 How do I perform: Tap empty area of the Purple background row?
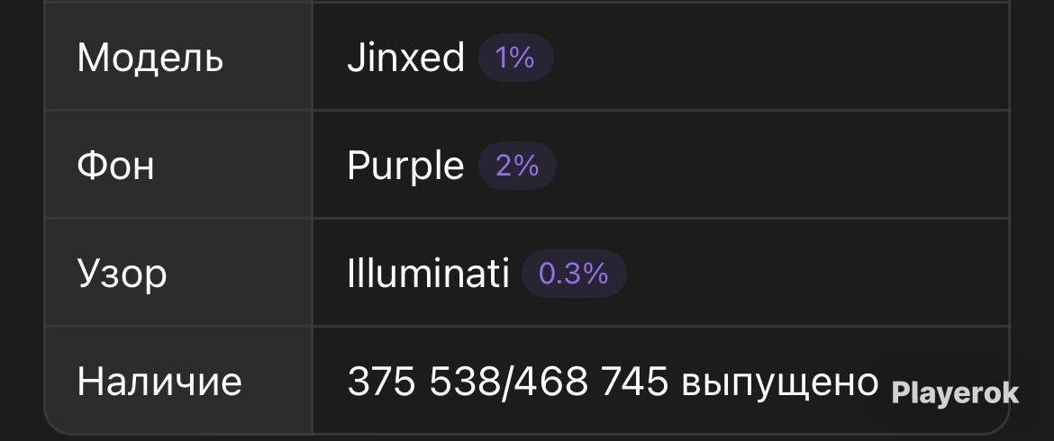[780, 166]
